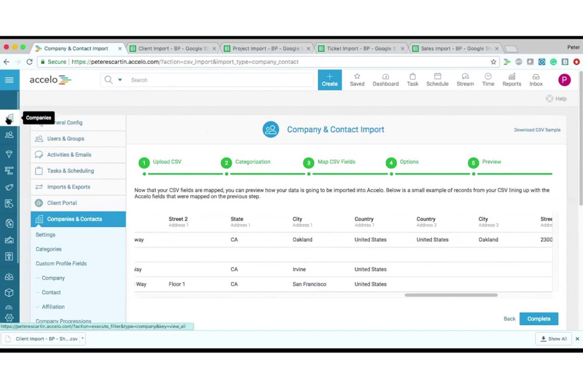Click the Irvine city cell
This screenshot has height=388, width=583.
point(299,269)
